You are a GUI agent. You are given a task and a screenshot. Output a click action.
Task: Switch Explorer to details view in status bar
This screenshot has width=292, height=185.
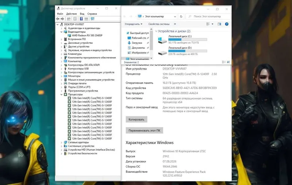point(224,62)
